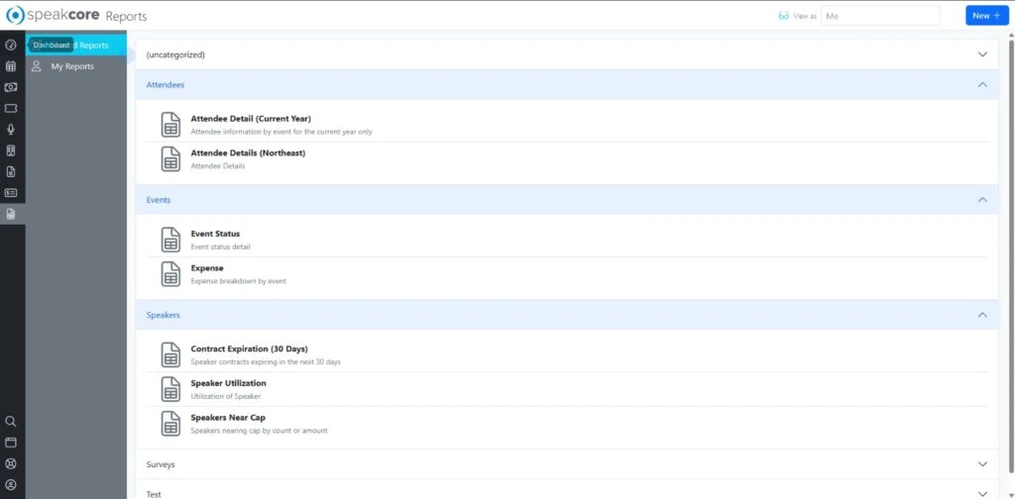1015x499 pixels.
Task: Open the Dashboard gauge icon in sidebar
Action: (11, 46)
